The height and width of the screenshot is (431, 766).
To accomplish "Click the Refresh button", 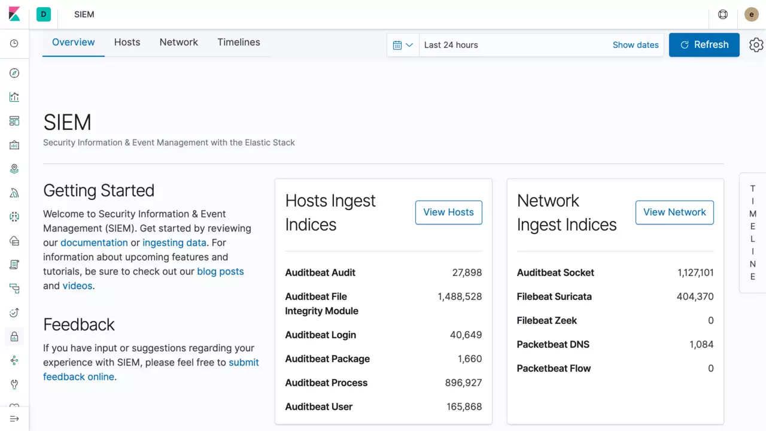I will click(x=704, y=45).
